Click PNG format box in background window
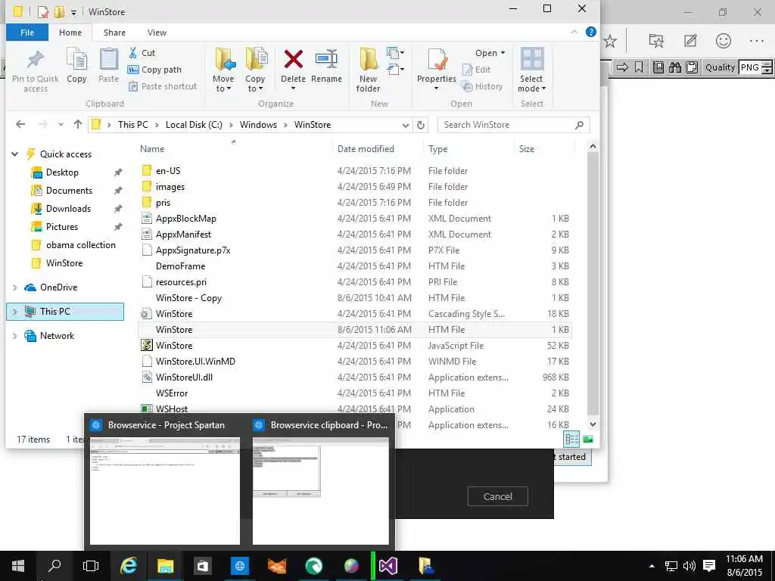 coord(750,67)
